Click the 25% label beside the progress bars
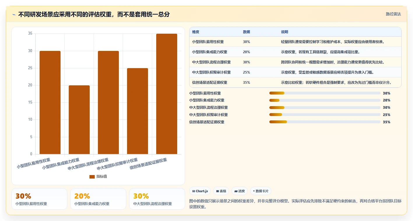This screenshot has width=413, height=221. (x=386, y=115)
